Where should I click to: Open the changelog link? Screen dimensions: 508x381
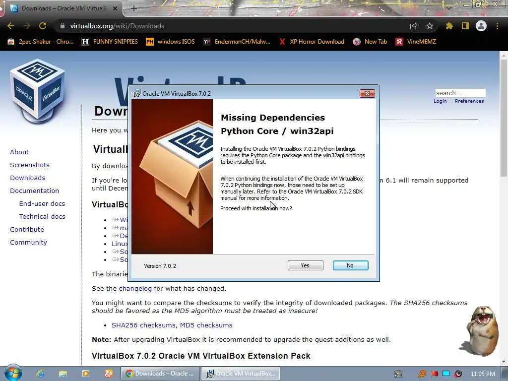135,288
